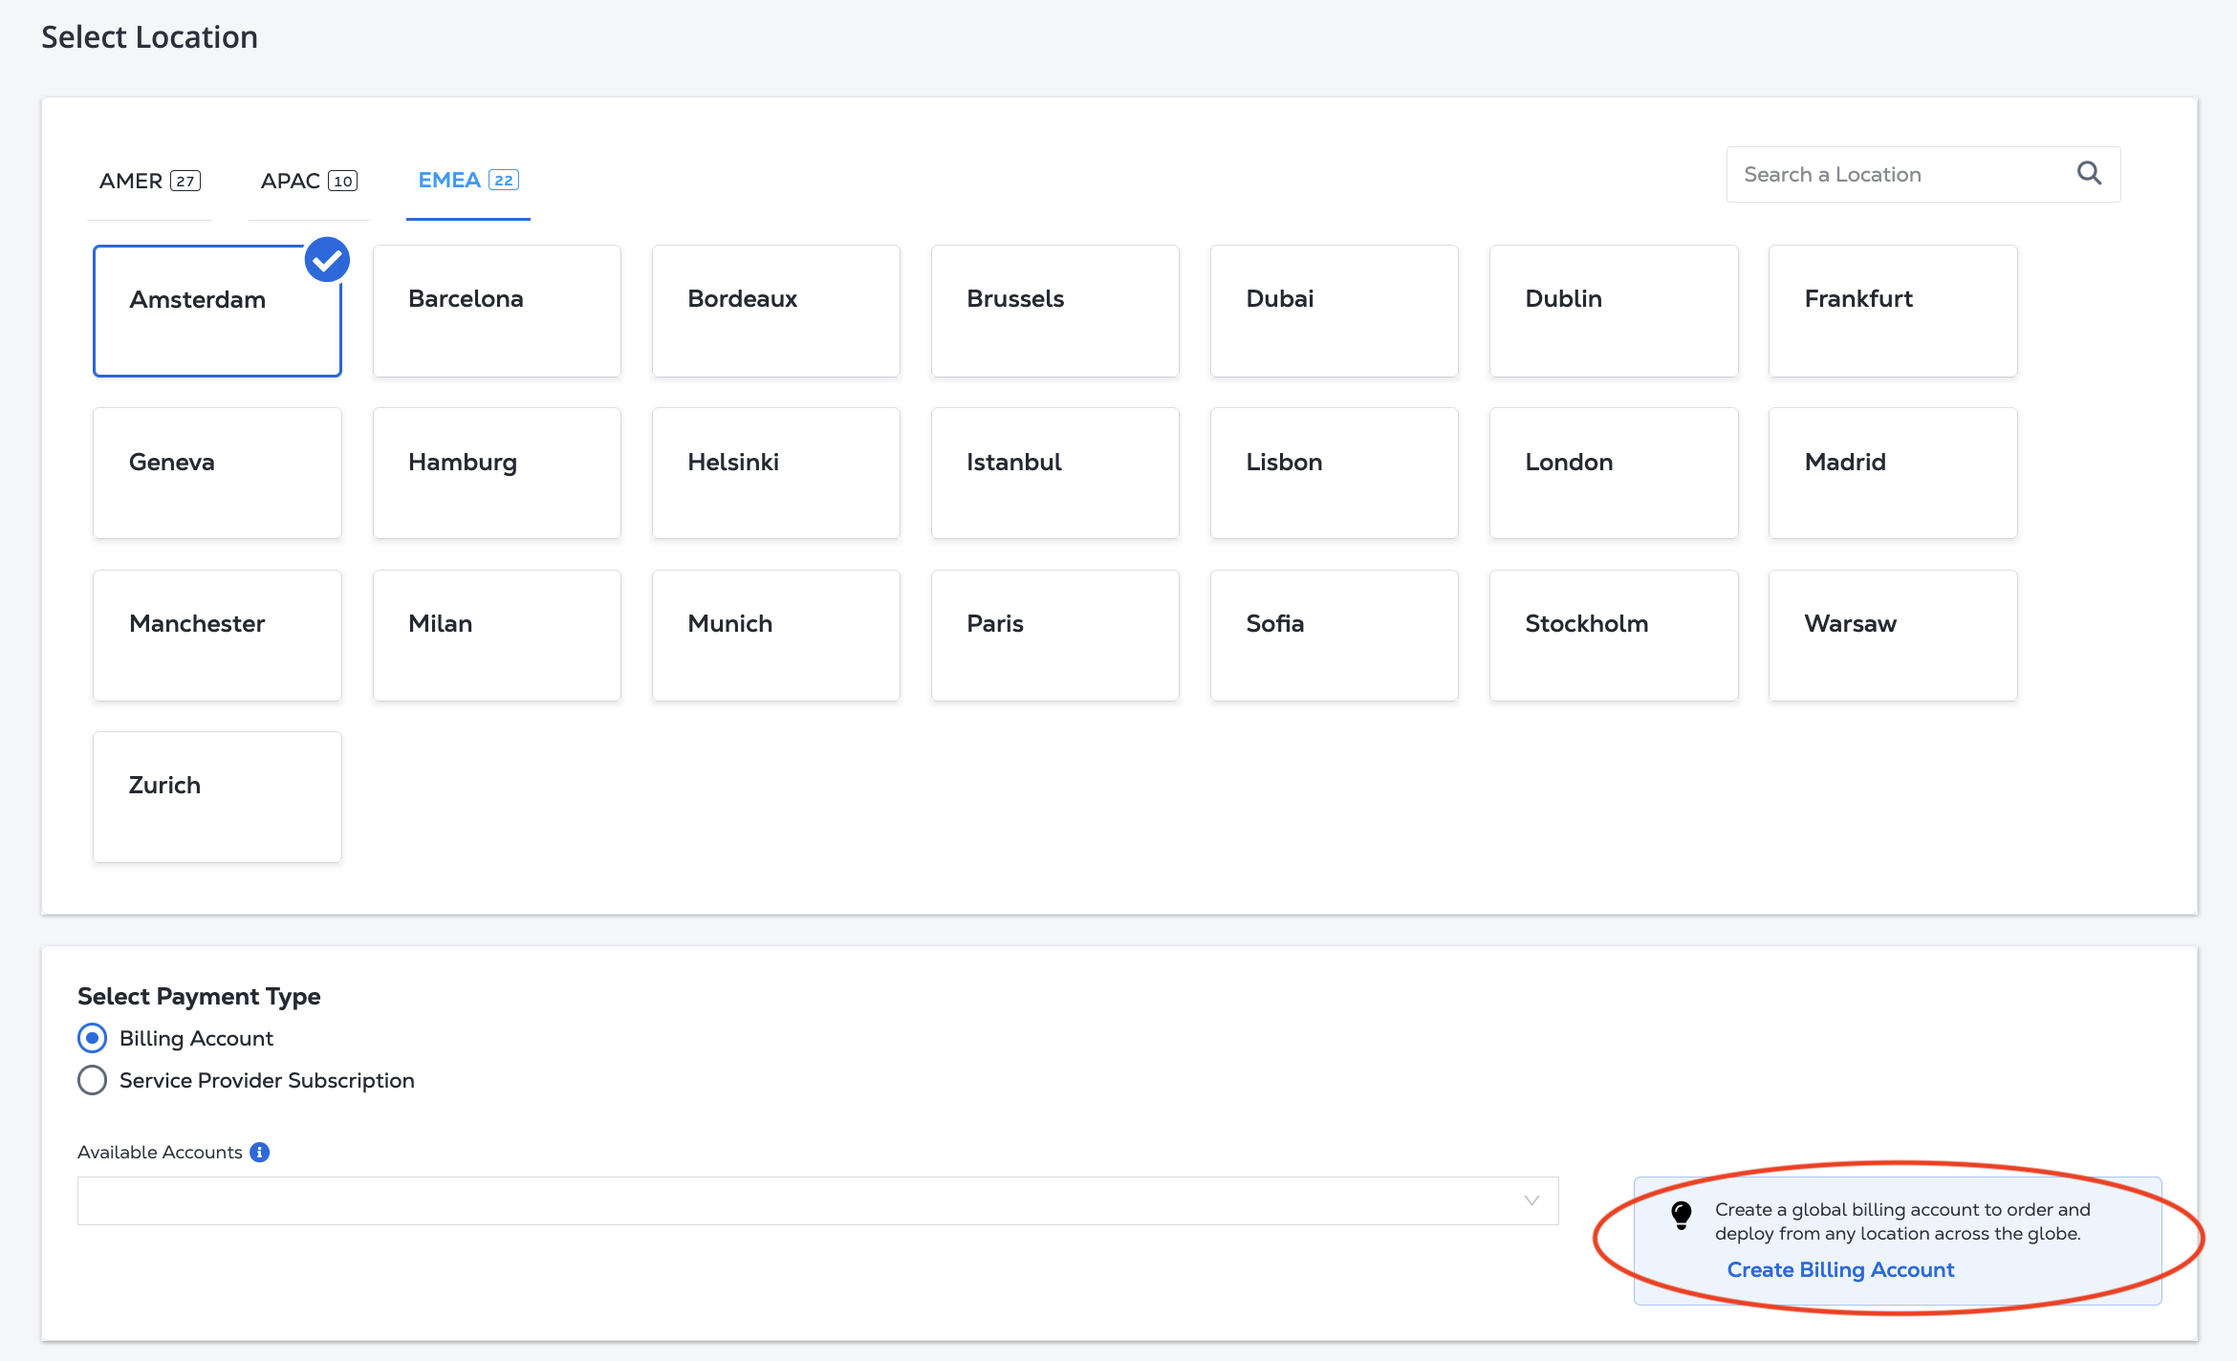This screenshot has width=2237, height=1361.
Task: Select the Billing Account radio button
Action: click(92, 1038)
